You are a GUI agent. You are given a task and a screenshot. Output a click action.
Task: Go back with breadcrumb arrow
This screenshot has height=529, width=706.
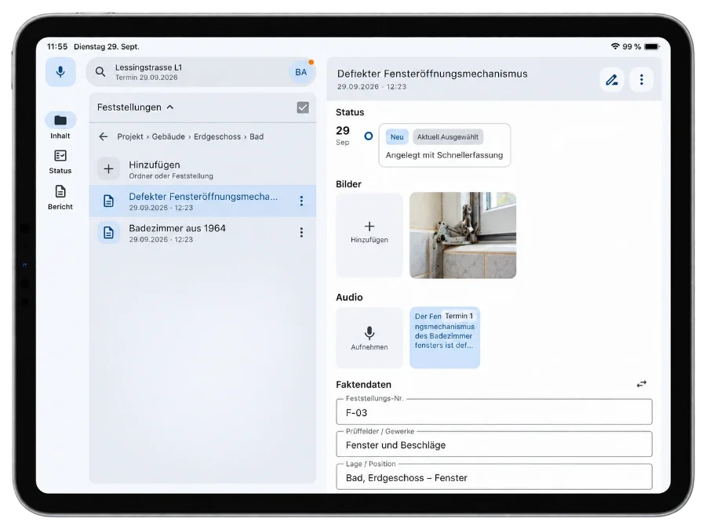pos(103,136)
